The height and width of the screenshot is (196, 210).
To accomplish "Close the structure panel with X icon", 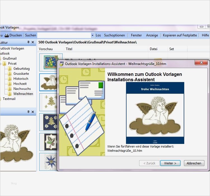I will (x=33, y=42).
